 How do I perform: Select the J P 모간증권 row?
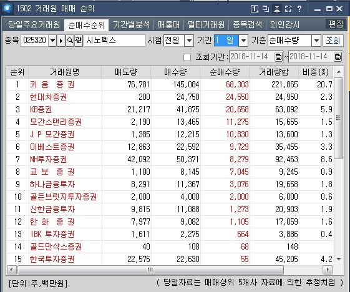tap(170, 135)
